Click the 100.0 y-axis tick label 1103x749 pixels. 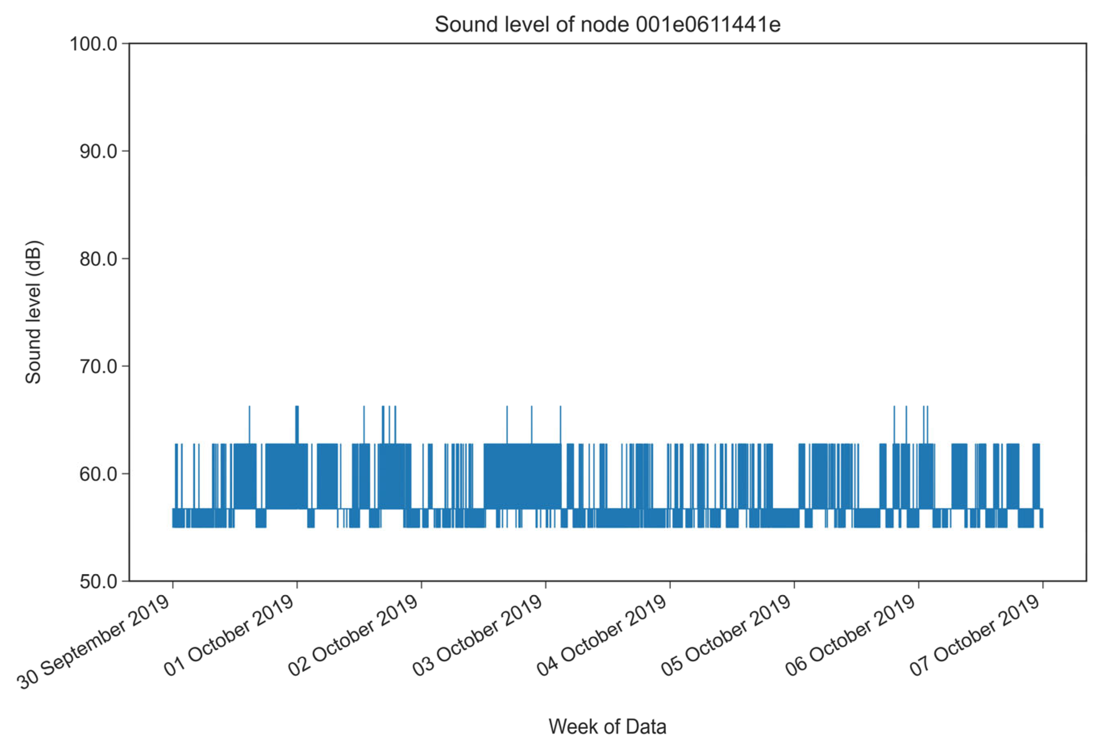[x=94, y=44]
